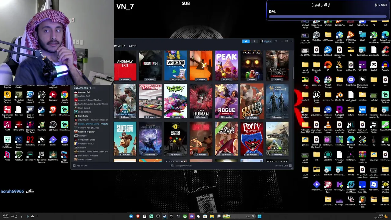Open the Brave browser desktop shortcut
The height and width of the screenshot is (220, 391).
click(x=53, y=111)
